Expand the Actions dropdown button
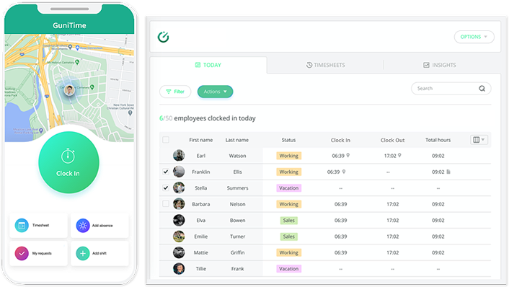 (215, 92)
